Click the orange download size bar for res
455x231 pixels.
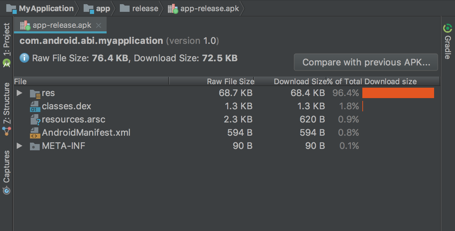pyautogui.click(x=398, y=93)
